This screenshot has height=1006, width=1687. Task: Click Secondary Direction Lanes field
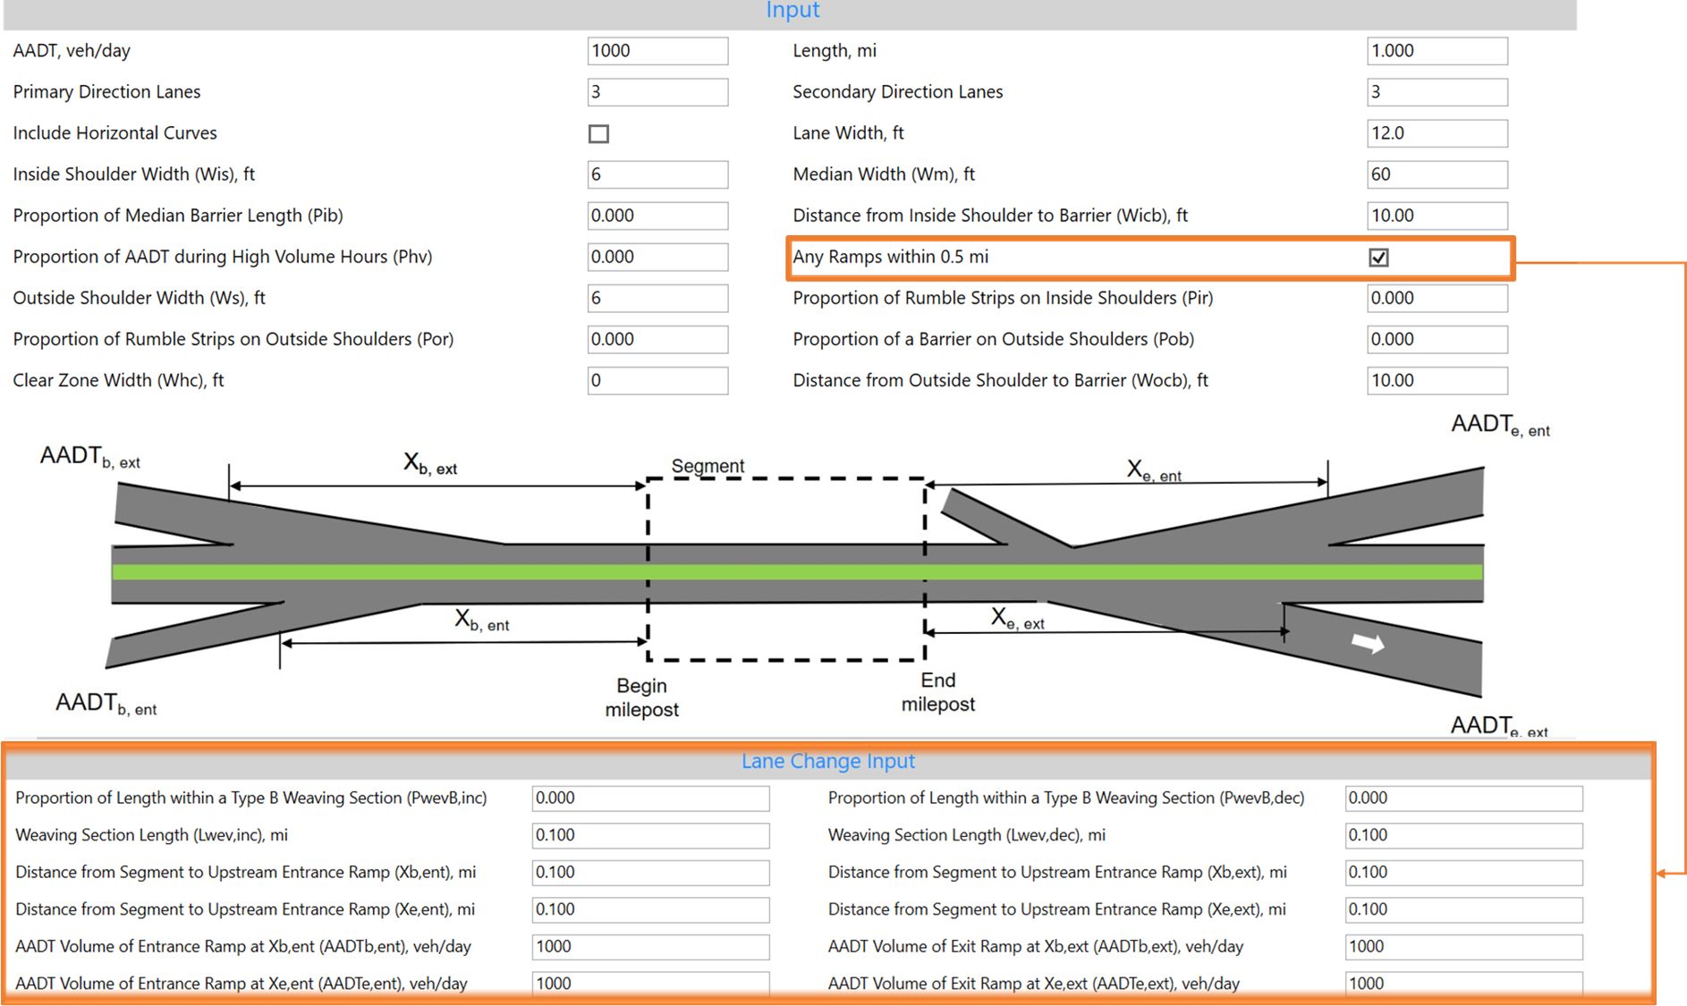(1436, 92)
